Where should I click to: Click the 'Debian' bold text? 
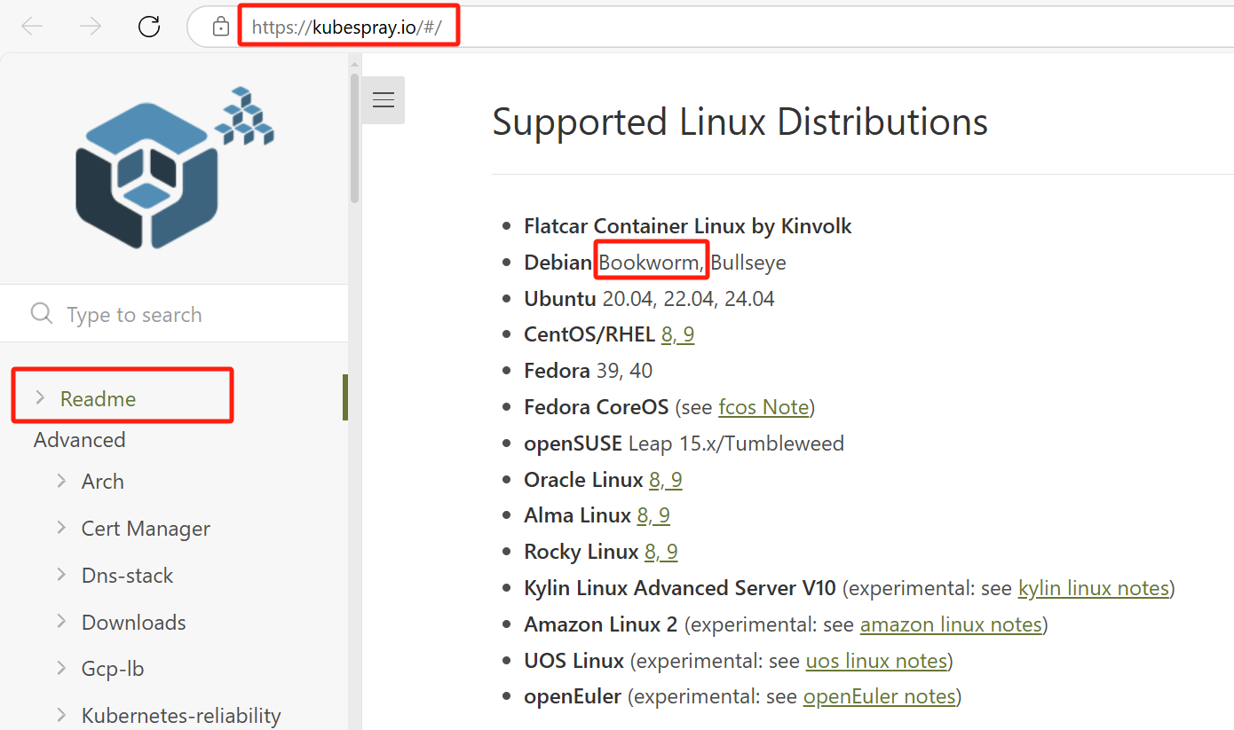coord(558,263)
